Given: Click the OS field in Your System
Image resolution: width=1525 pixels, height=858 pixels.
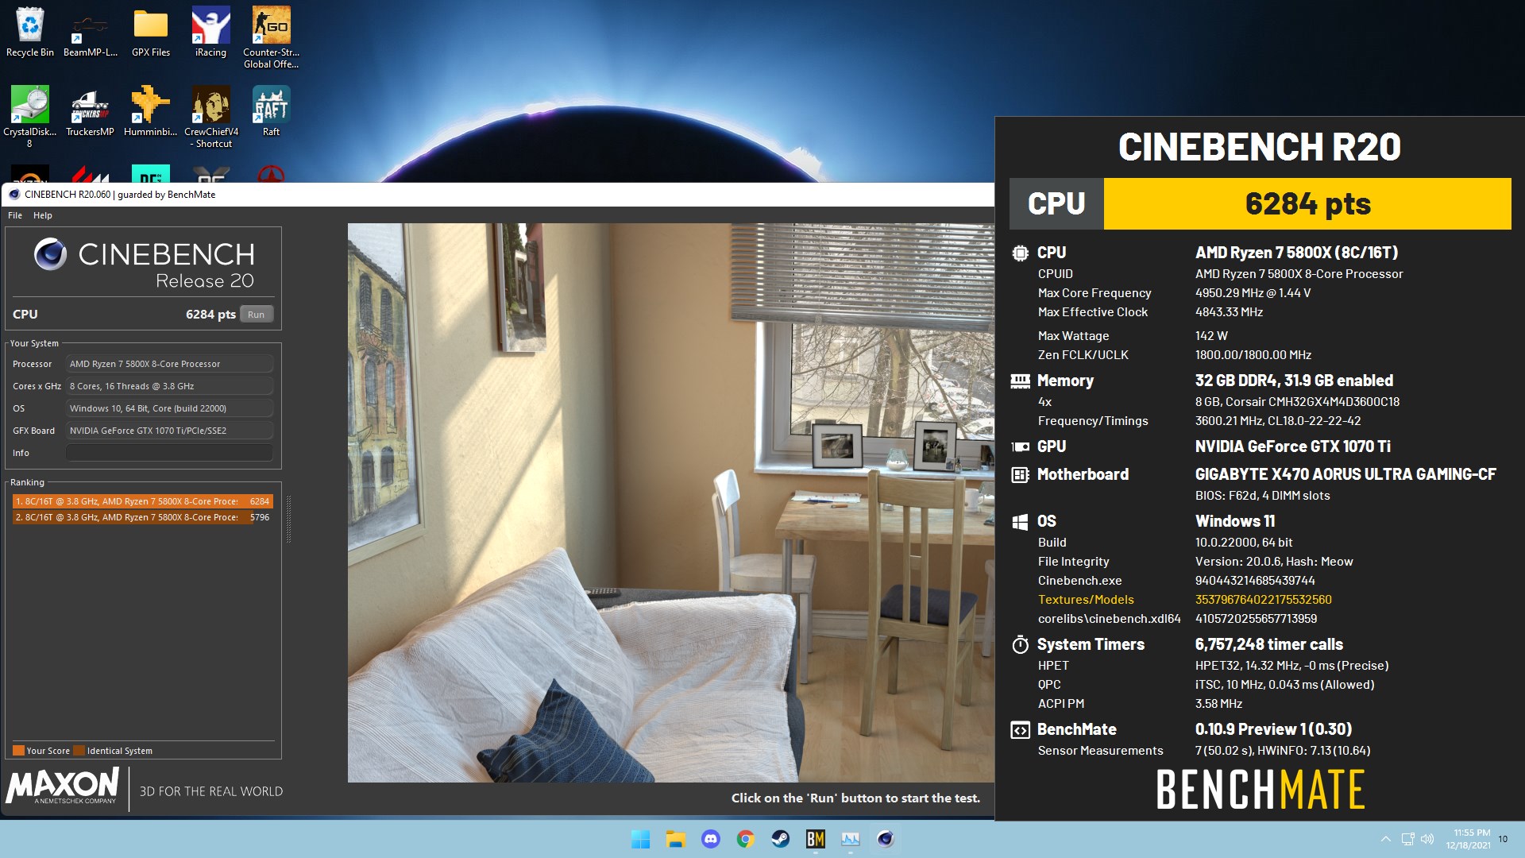Looking at the screenshot, I should [x=169, y=408].
